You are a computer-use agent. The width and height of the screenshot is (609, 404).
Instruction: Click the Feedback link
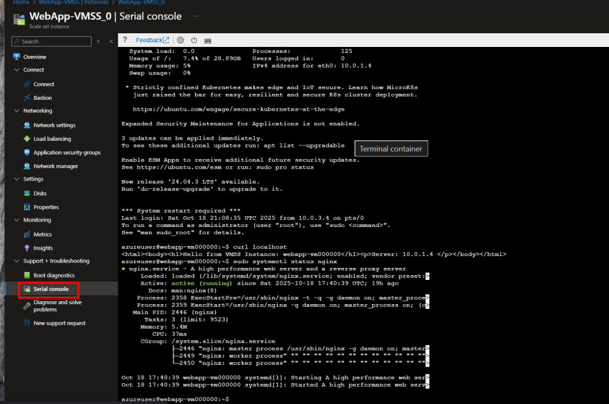coord(149,40)
